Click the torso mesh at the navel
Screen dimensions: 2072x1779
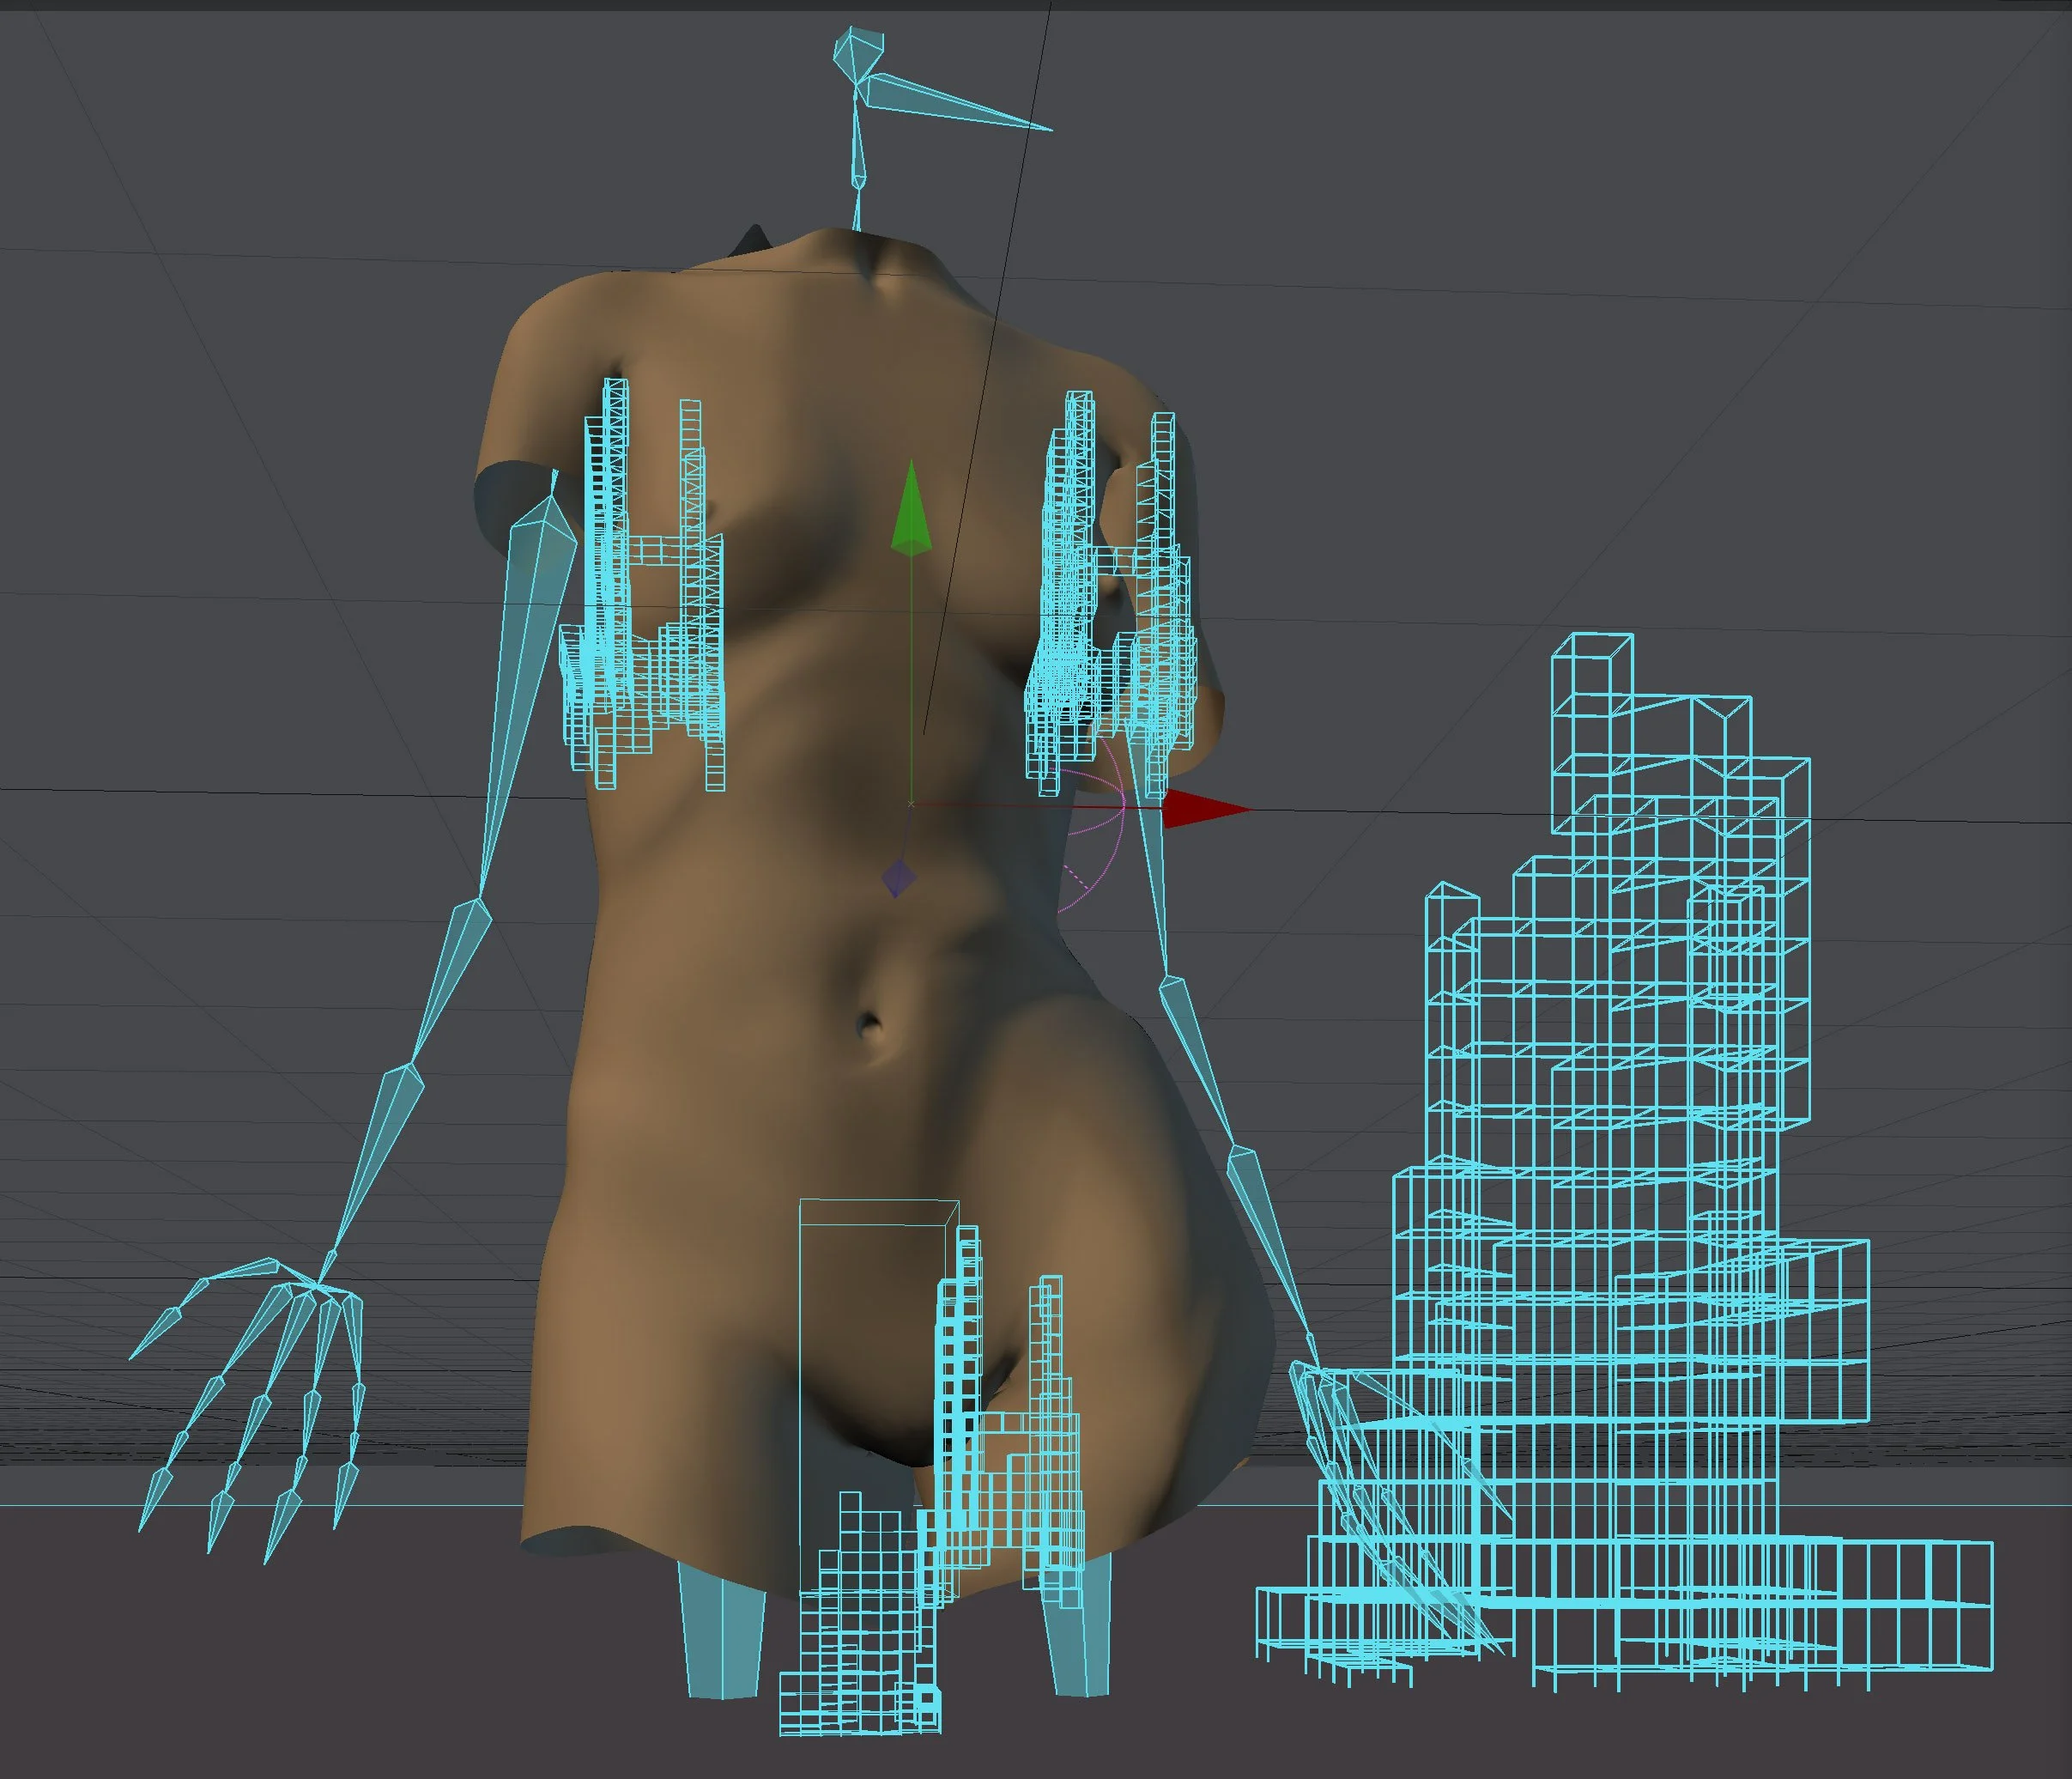tap(868, 1025)
